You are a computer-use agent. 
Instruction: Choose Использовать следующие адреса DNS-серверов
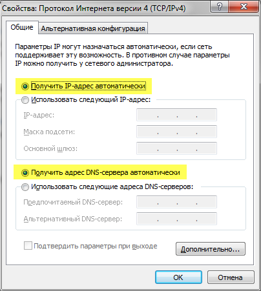point(25,187)
